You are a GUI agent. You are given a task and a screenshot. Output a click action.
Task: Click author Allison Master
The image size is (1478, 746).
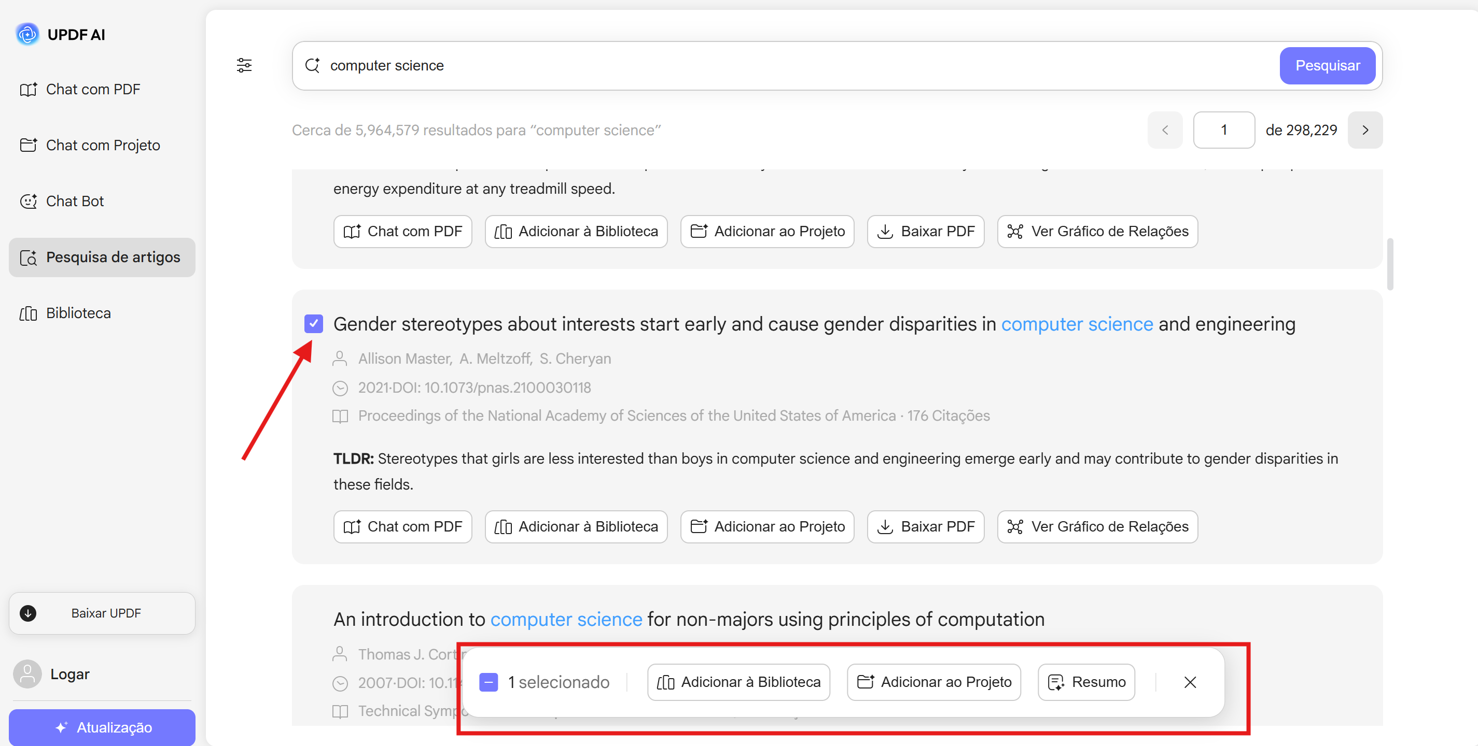coord(405,358)
